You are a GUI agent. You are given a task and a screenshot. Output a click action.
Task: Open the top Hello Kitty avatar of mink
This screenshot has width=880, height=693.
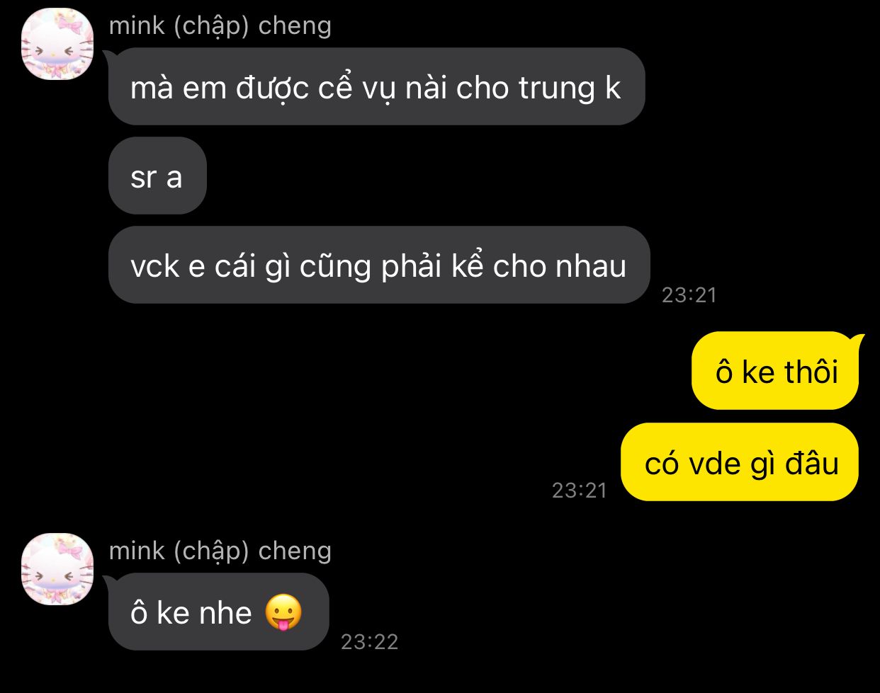57,44
